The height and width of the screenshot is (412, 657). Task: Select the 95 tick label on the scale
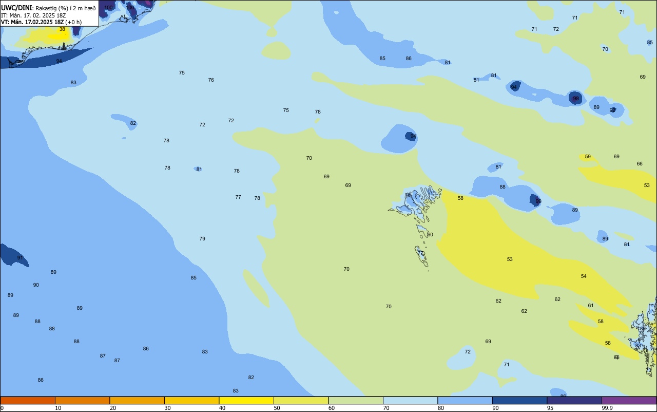pos(550,408)
